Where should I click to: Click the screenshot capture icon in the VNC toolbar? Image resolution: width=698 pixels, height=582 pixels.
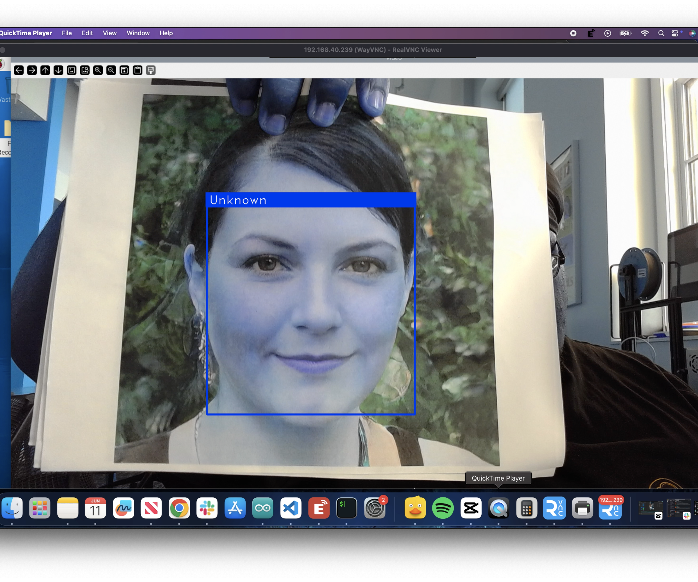click(x=72, y=70)
